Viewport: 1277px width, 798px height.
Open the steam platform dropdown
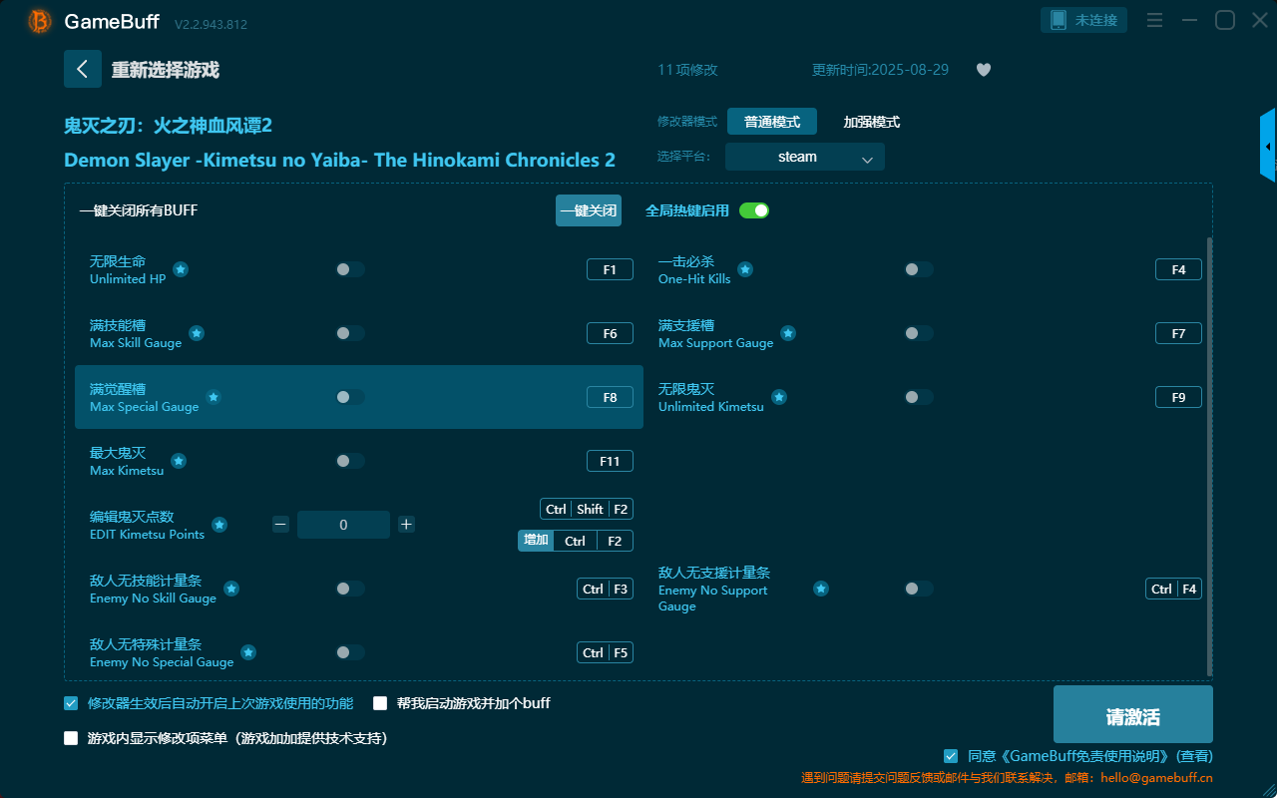tap(805, 157)
